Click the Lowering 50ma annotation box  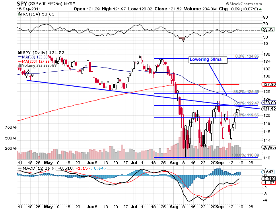(208, 60)
